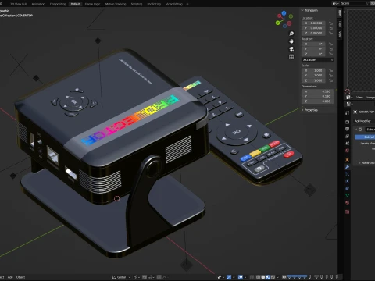Switch to the Motion Tracking workspace tab
This screenshot has width=375, height=281.
116,4
